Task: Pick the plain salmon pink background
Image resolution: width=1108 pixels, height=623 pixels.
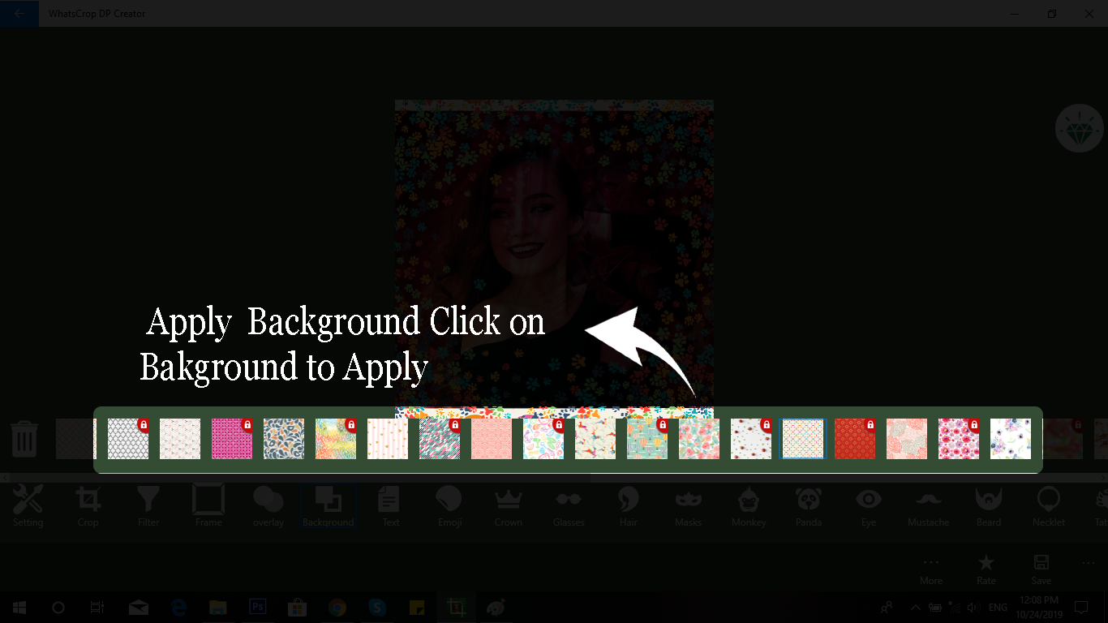Action: tap(492, 439)
